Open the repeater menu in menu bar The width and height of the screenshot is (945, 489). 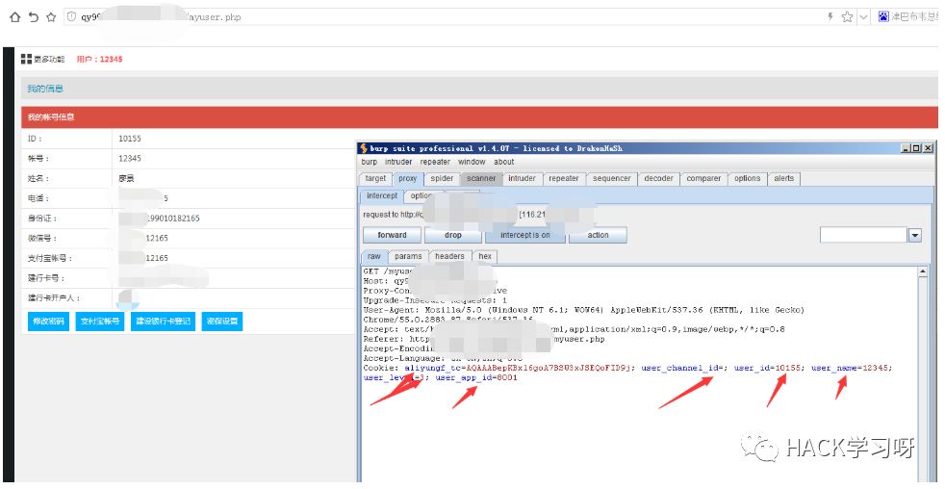point(435,162)
